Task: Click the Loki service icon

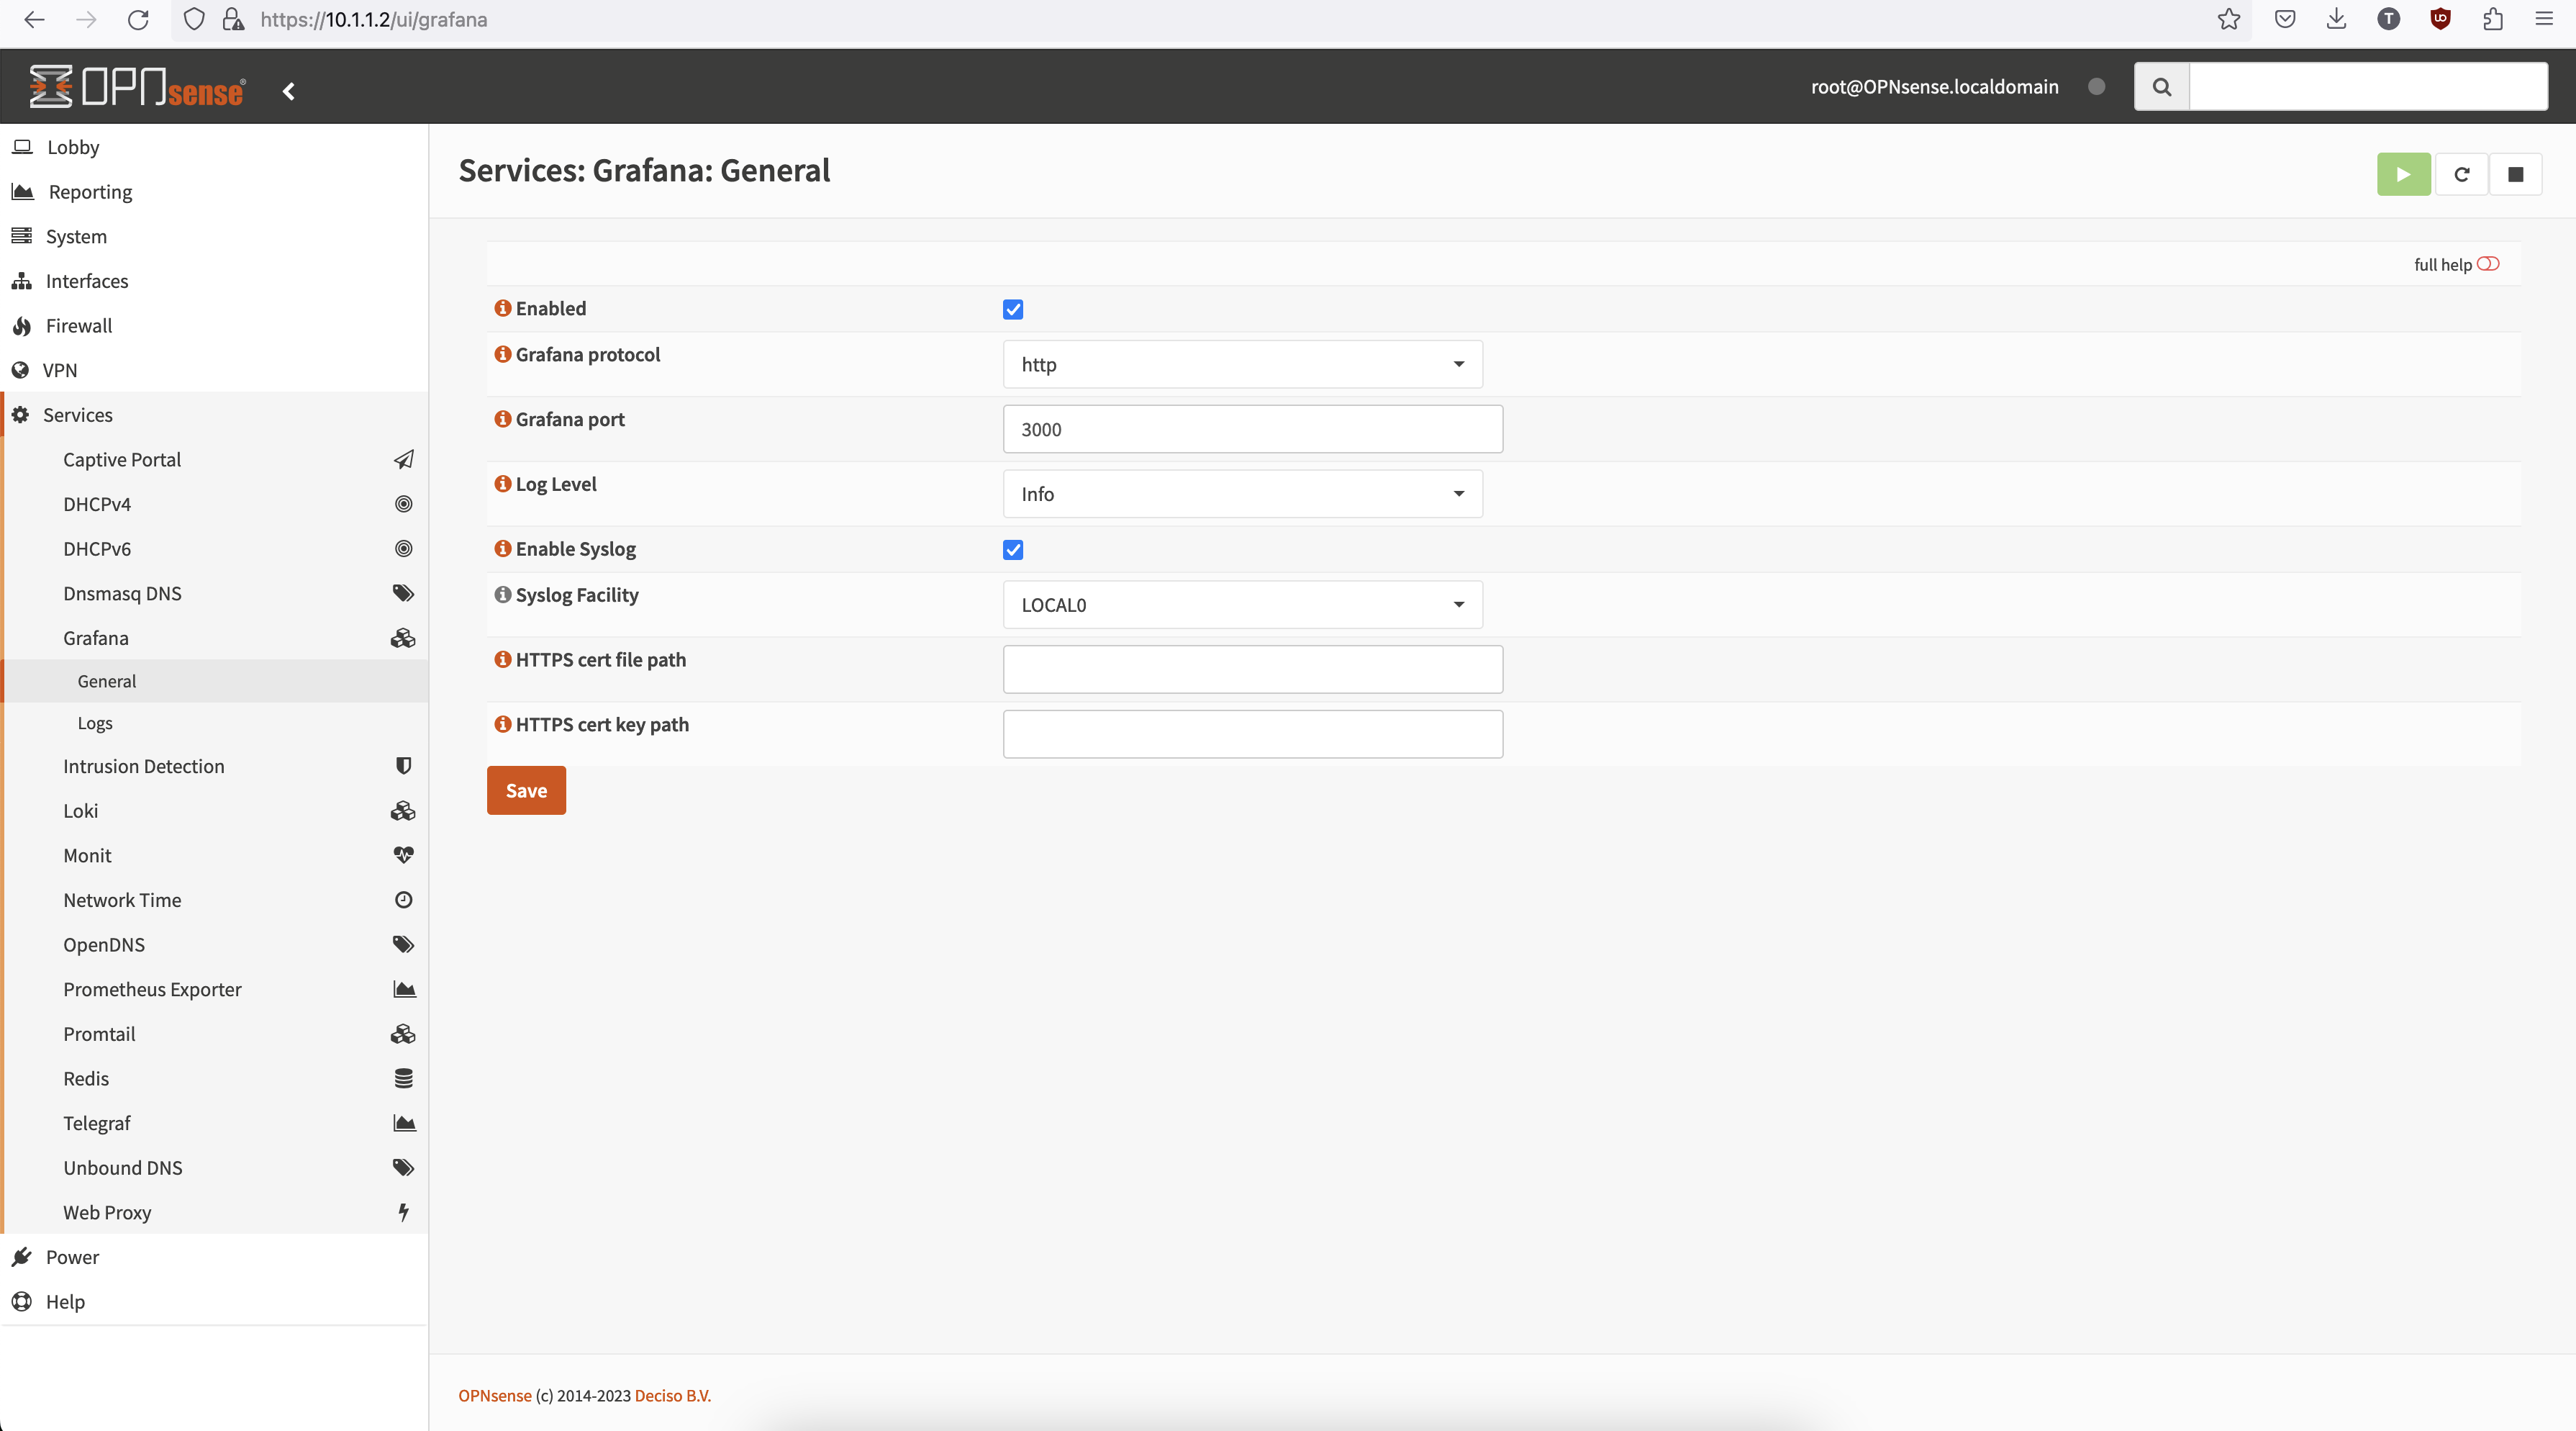Action: click(x=402, y=809)
